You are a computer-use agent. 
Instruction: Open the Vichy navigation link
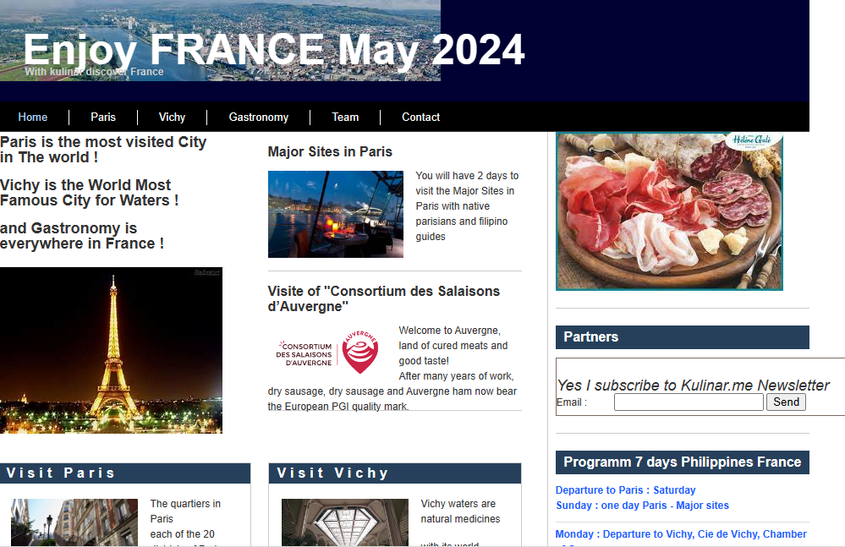pyautogui.click(x=172, y=117)
